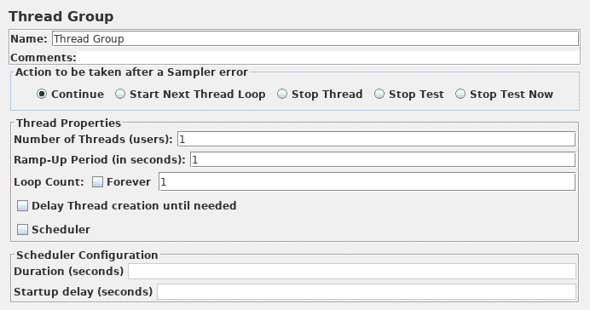
Task: Focus the Number of Threads field
Action: [x=376, y=139]
